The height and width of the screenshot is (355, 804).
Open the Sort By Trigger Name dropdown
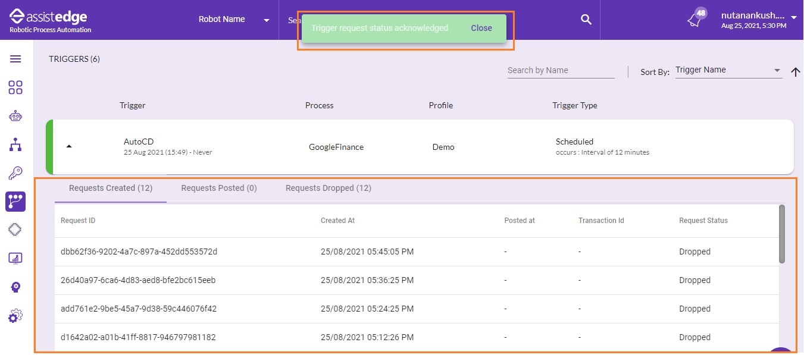(x=728, y=70)
